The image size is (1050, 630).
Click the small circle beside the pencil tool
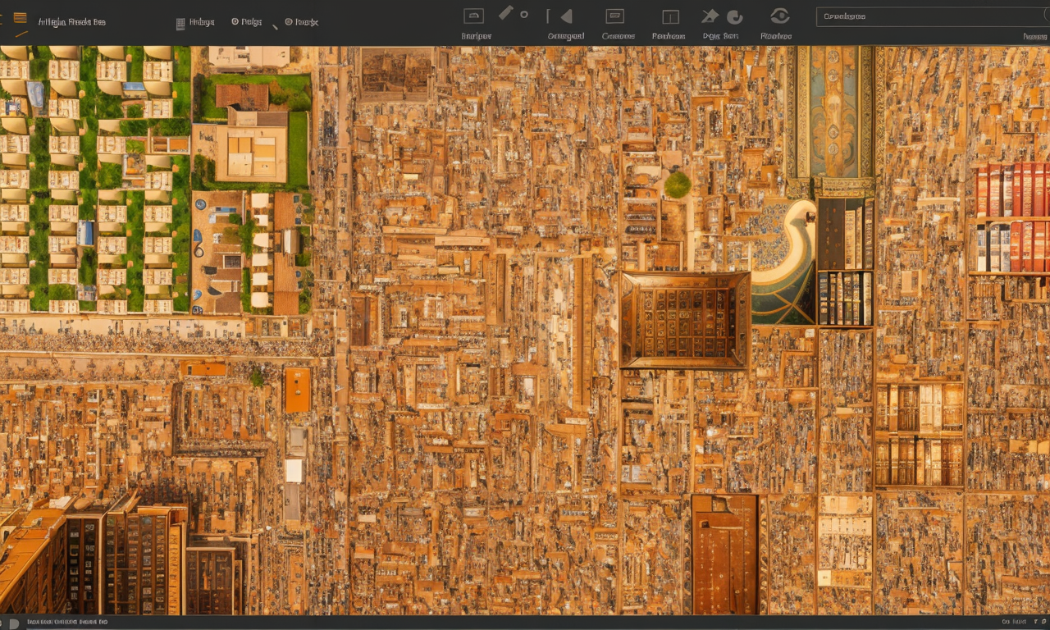[x=524, y=15]
